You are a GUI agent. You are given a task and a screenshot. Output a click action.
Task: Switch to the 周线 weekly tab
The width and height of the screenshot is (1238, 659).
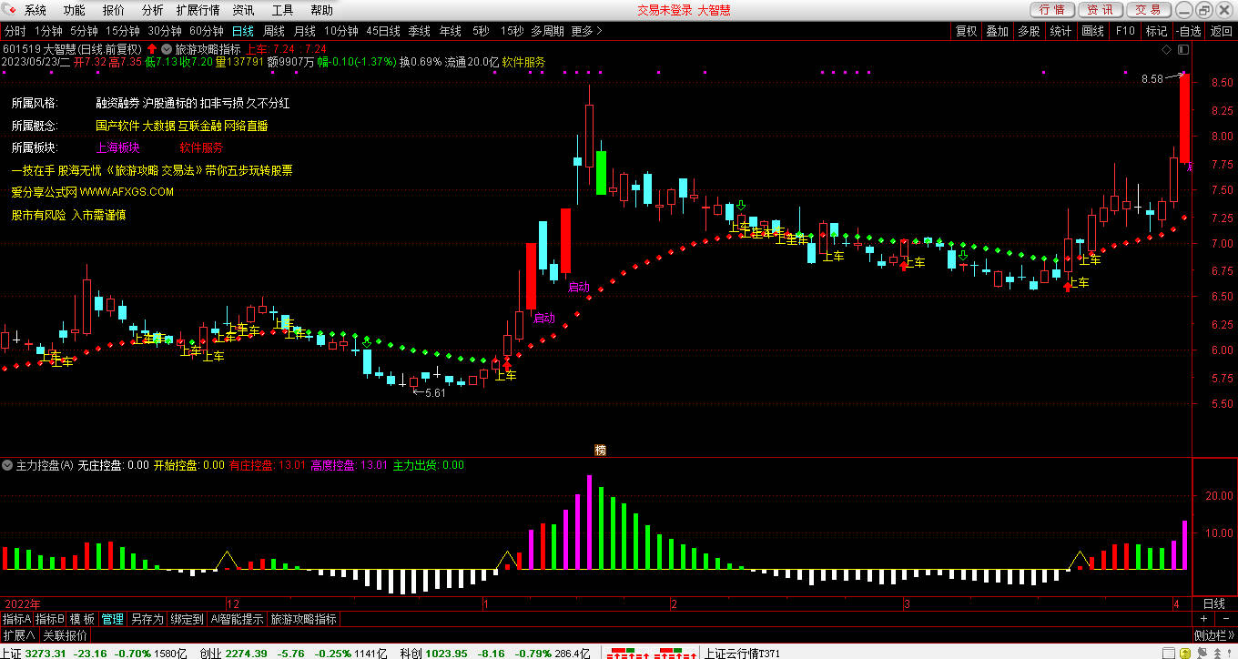tap(274, 31)
